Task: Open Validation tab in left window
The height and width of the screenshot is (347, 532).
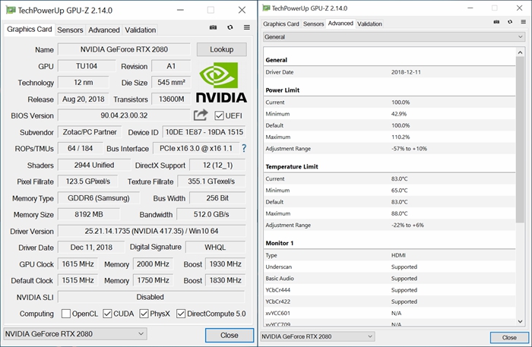Action: click(140, 30)
